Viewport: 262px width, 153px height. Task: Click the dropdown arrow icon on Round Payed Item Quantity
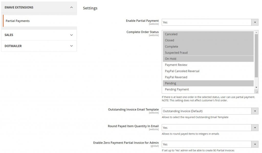[255, 127]
